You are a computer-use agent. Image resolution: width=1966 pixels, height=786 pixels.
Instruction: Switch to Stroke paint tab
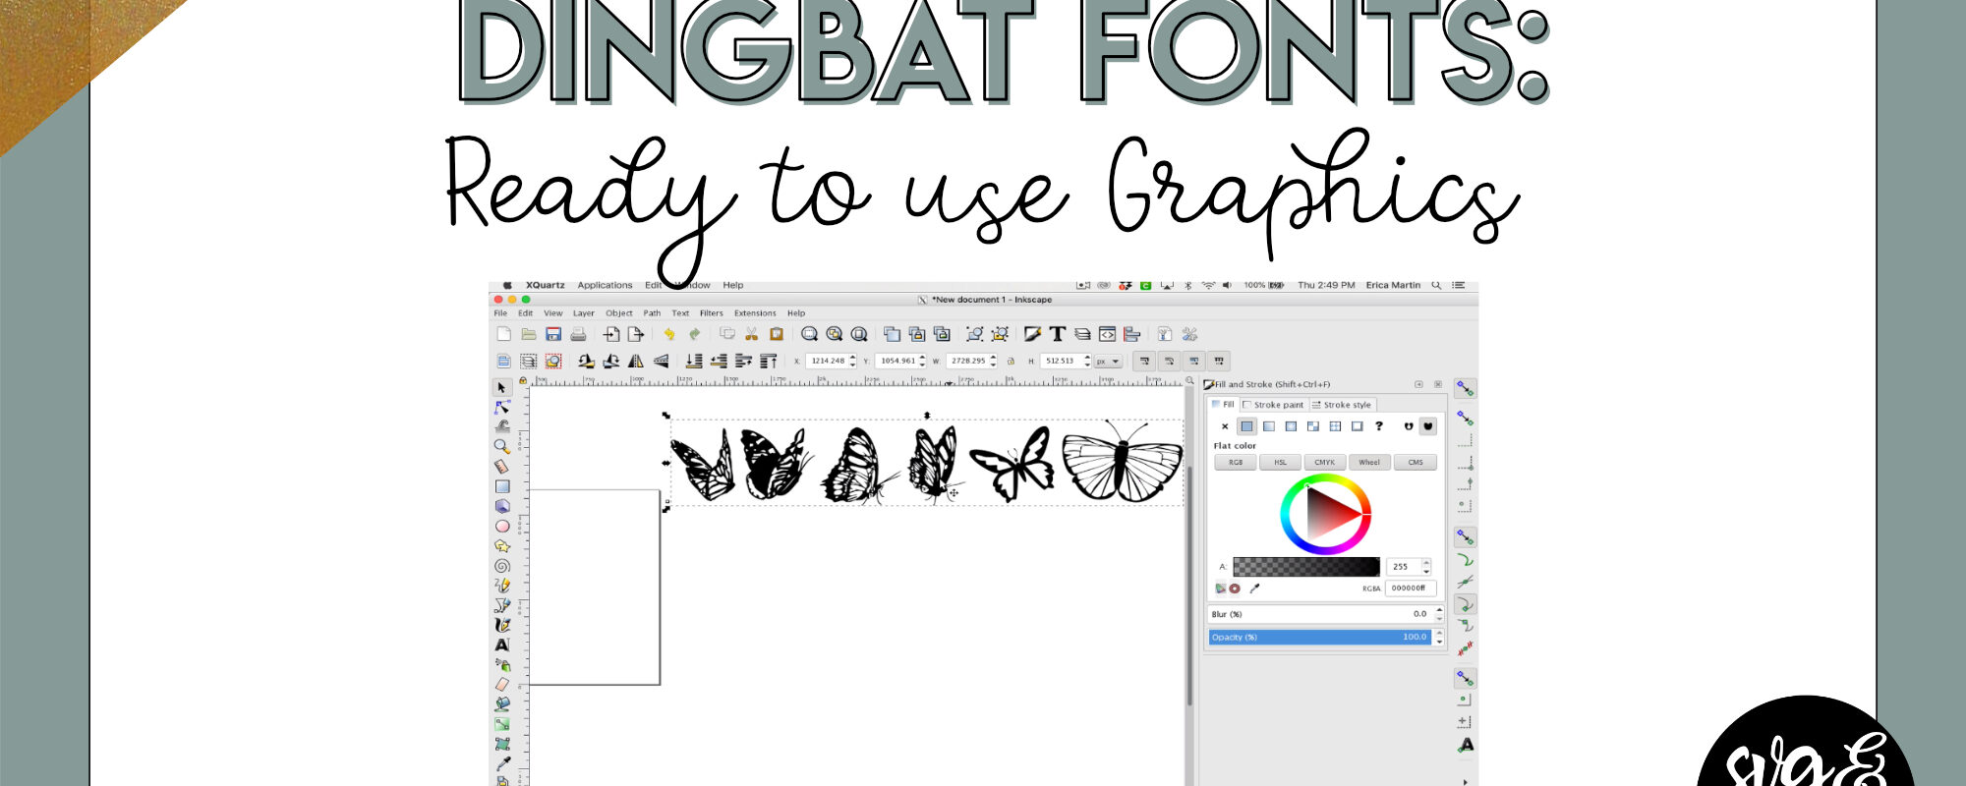[x=1273, y=405]
